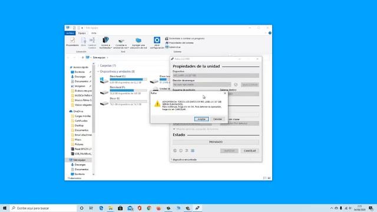Launch Microsoft Edge from taskbar
This screenshot has width=377, height=212.
point(101,208)
